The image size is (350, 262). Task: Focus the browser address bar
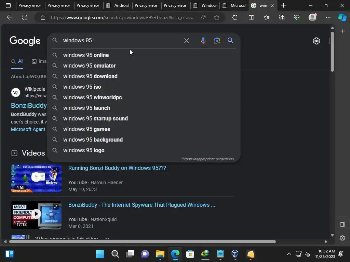(x=122, y=17)
